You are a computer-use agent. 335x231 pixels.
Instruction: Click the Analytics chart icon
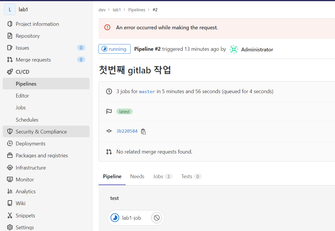tap(10, 191)
